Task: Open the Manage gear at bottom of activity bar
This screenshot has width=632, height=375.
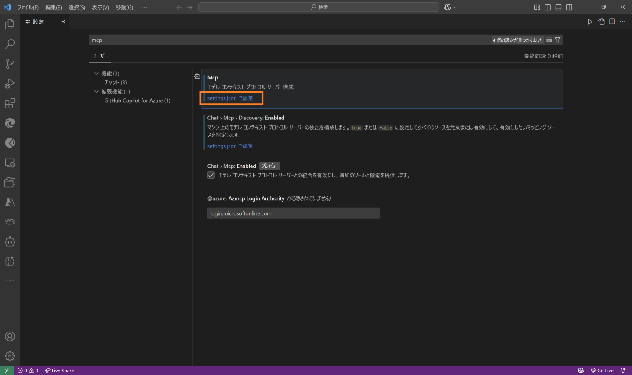Action: (10, 356)
